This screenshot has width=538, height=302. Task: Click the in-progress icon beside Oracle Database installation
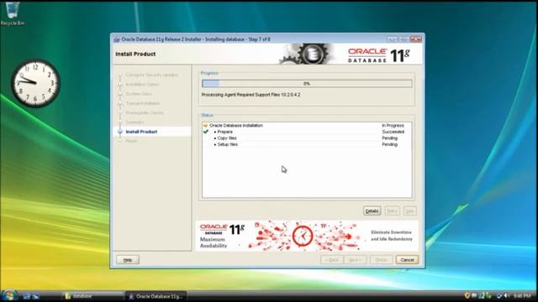point(205,126)
